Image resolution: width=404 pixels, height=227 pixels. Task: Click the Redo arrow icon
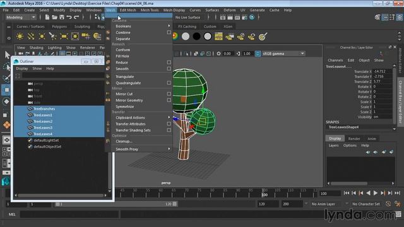76,17
